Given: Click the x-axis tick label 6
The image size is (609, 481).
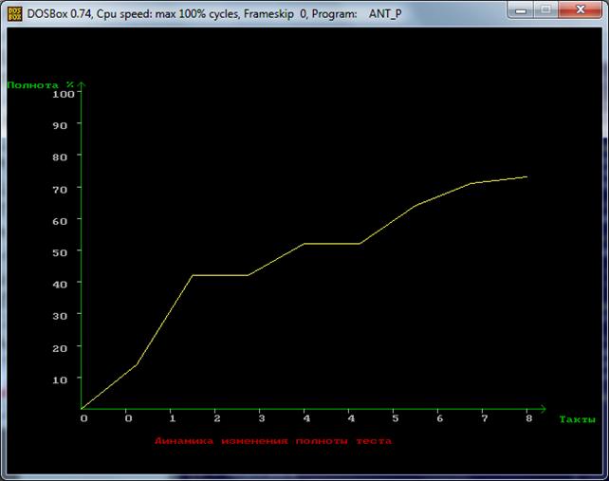Looking at the screenshot, I should click(439, 418).
